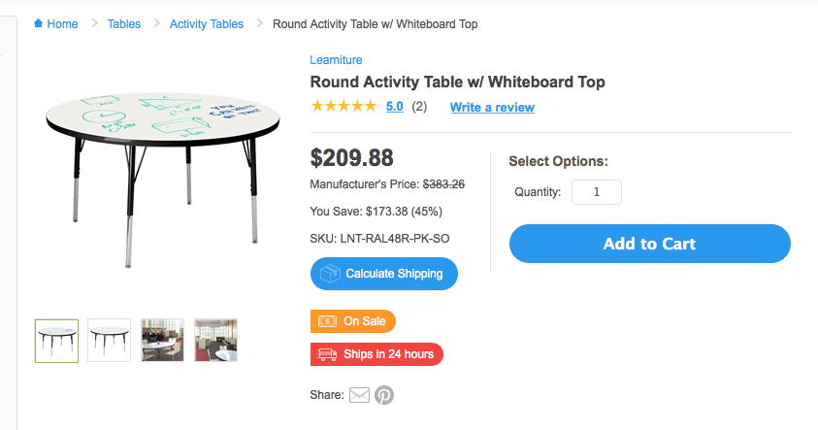Open the Activity Tables breadcrumb link

pyautogui.click(x=207, y=23)
